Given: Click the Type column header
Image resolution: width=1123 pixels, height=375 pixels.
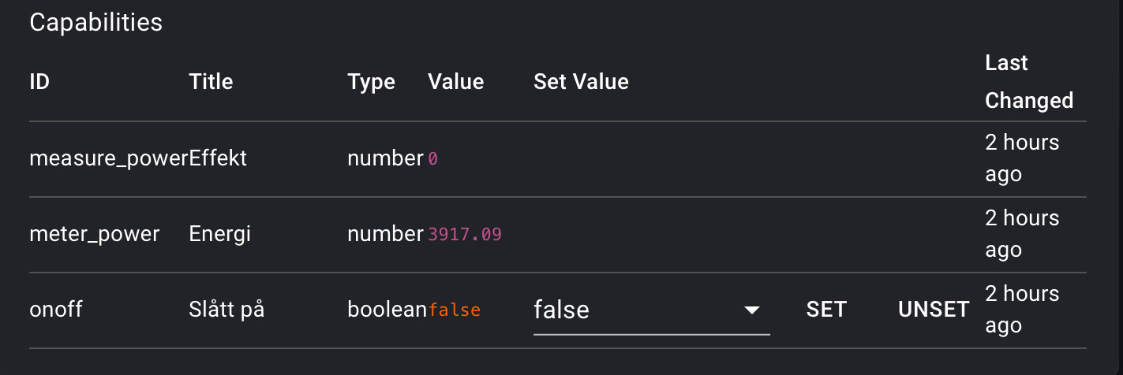Looking at the screenshot, I should click(x=371, y=81).
